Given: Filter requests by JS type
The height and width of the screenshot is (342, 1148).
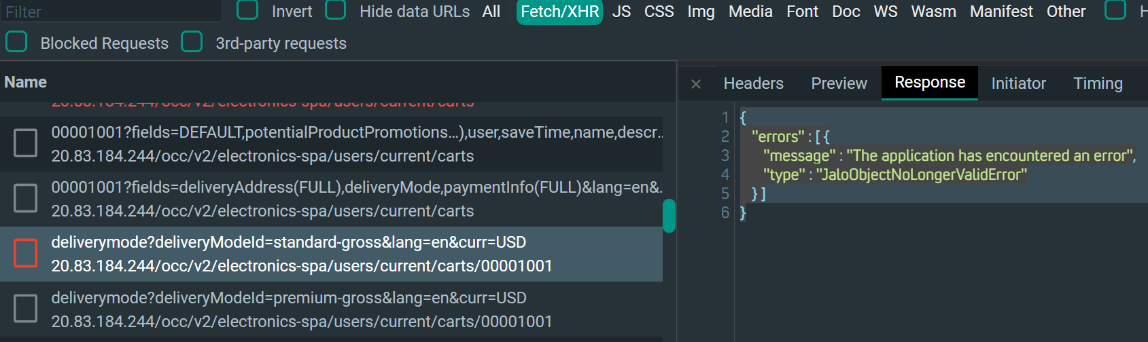Looking at the screenshot, I should 621,12.
